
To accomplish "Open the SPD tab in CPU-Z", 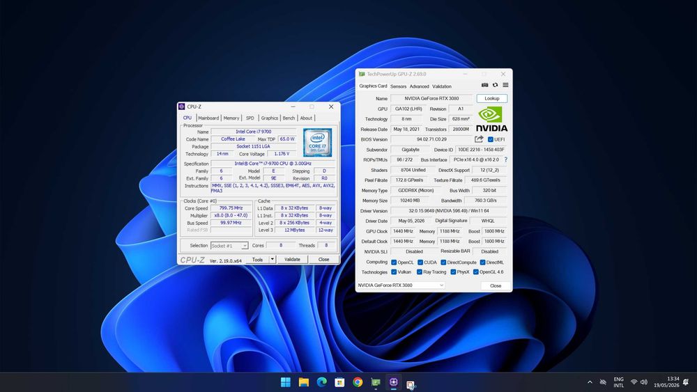I will [x=250, y=118].
